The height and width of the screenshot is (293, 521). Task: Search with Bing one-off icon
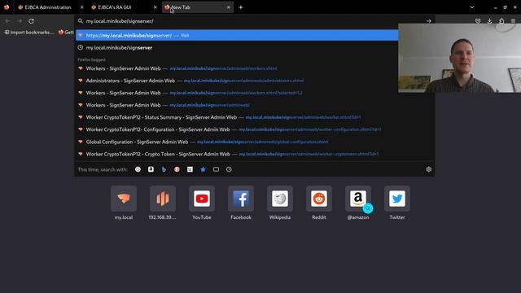164,169
